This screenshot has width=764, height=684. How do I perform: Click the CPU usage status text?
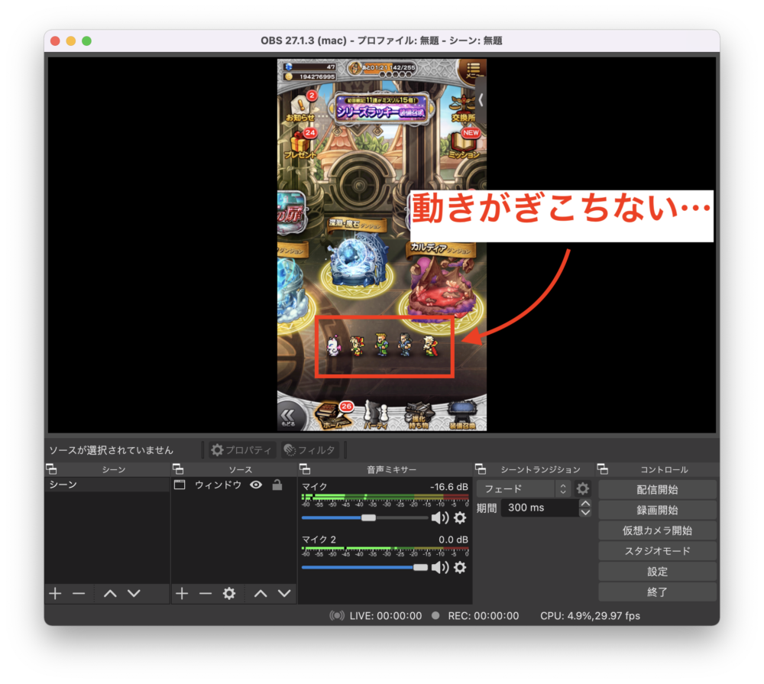(590, 616)
